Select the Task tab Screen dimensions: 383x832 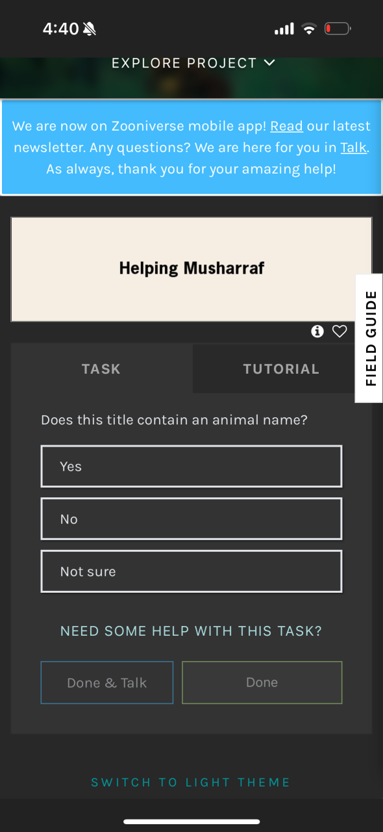101,369
